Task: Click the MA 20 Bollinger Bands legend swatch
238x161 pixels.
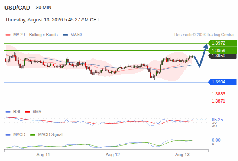Action: [x=8, y=35]
